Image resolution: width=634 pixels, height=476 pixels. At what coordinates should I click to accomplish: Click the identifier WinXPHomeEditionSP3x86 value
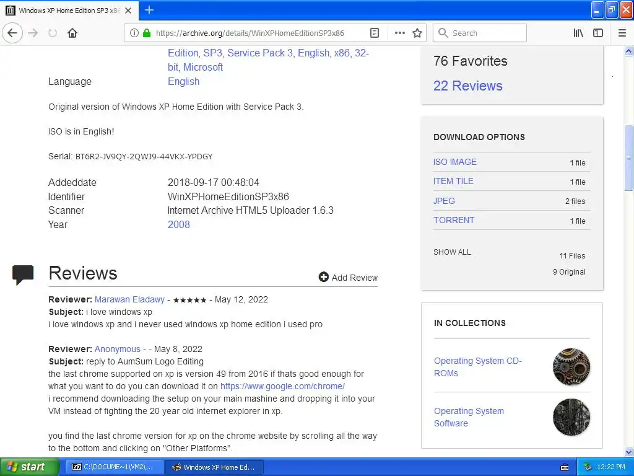[x=228, y=196]
